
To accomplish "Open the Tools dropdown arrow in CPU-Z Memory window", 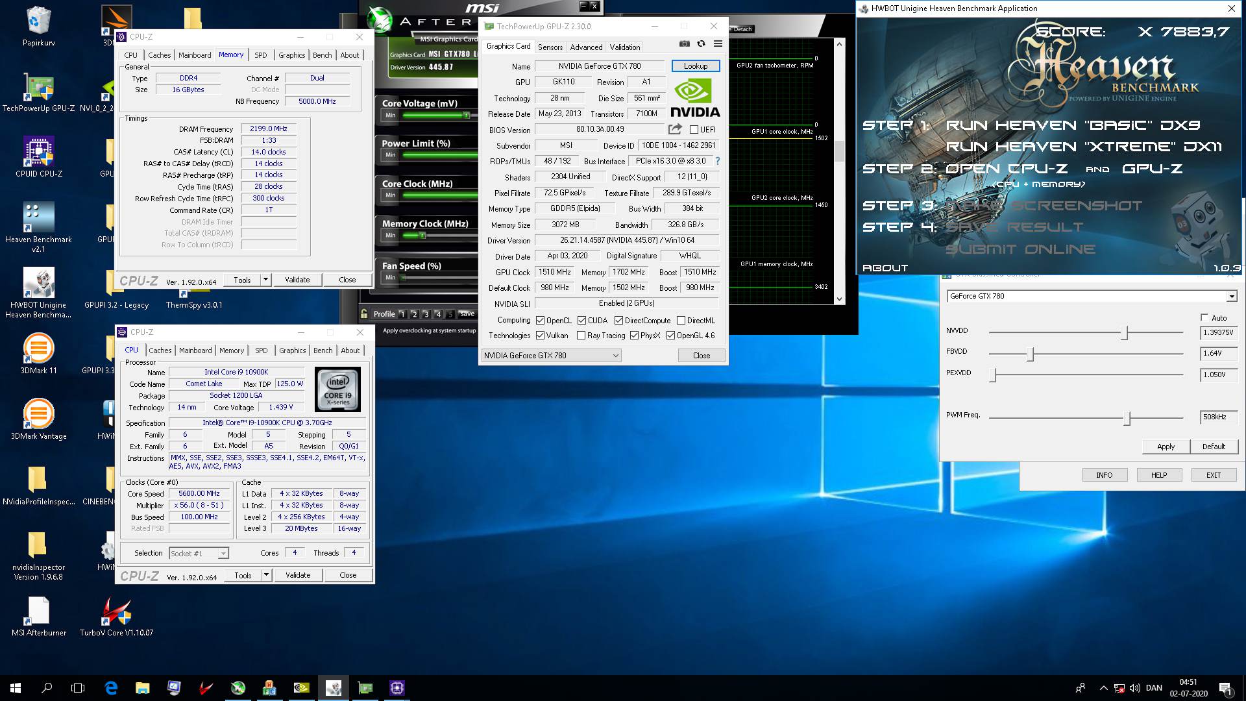I will 265,280.
